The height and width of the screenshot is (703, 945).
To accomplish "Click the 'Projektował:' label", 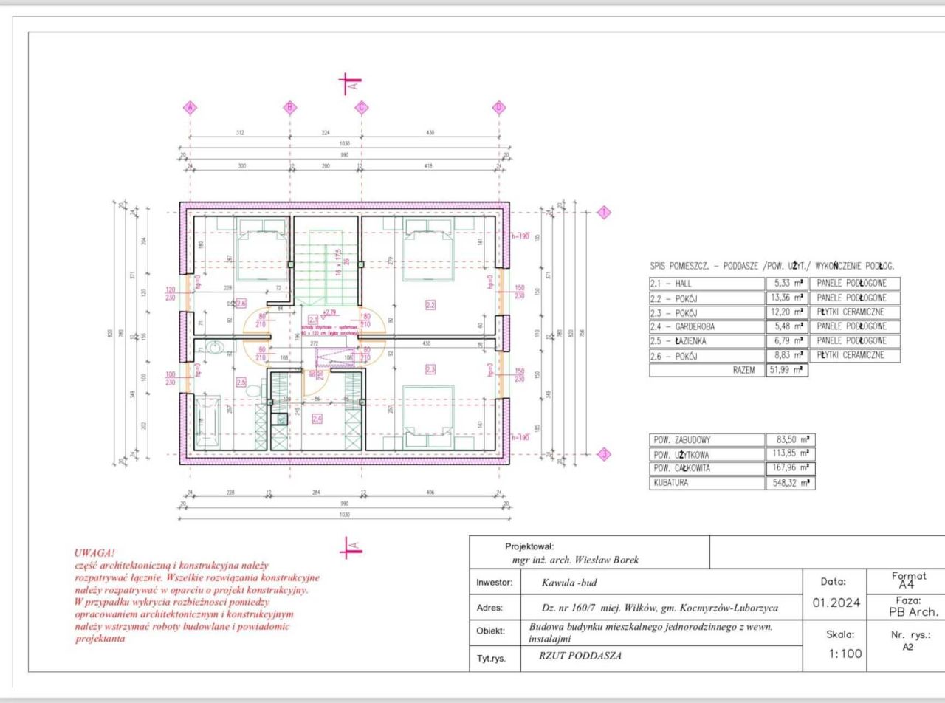I will 529,546.
